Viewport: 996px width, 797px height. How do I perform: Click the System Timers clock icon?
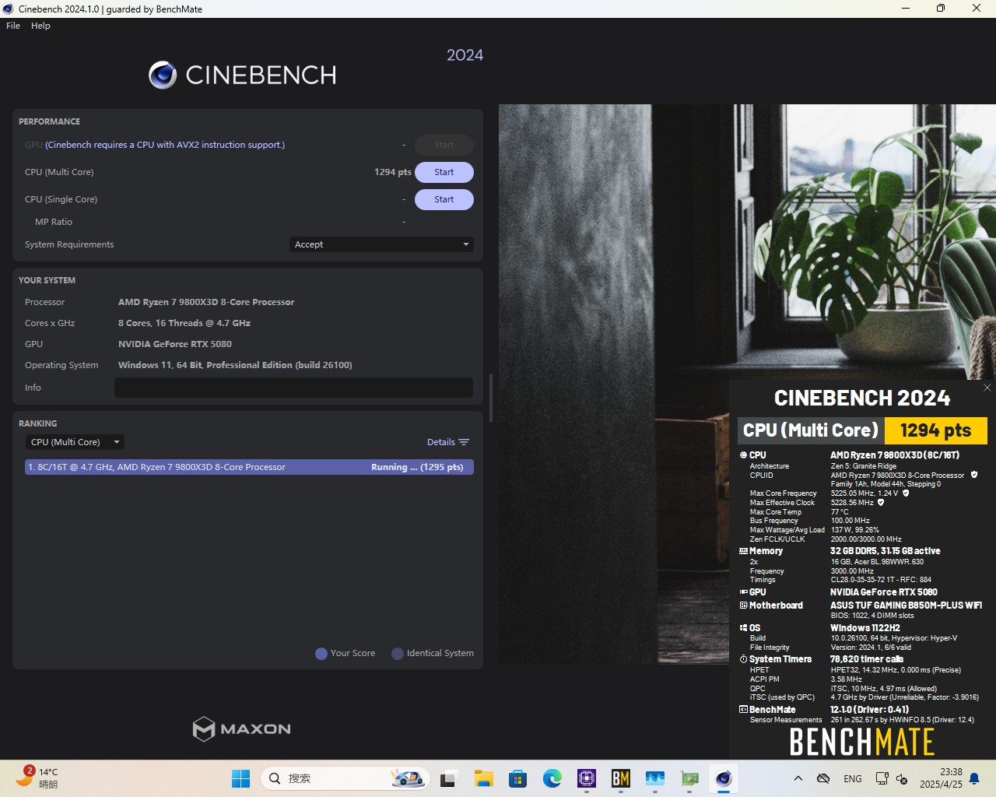tap(743, 659)
